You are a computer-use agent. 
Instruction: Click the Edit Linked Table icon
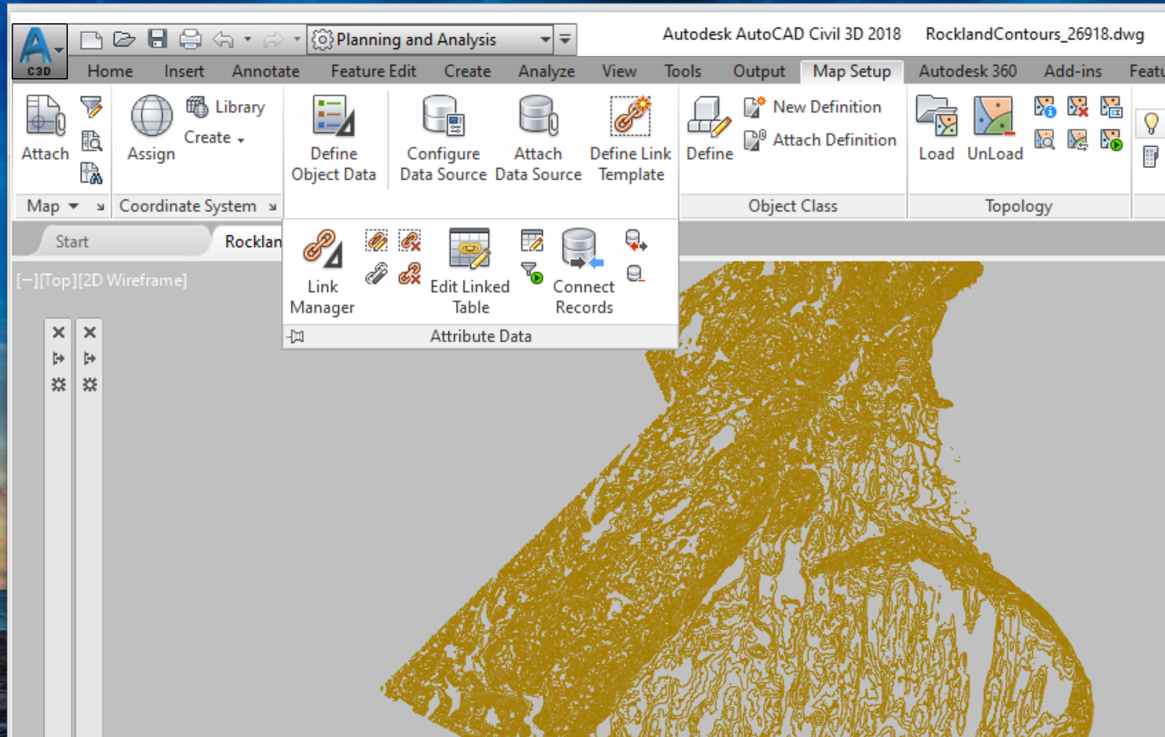pos(469,250)
